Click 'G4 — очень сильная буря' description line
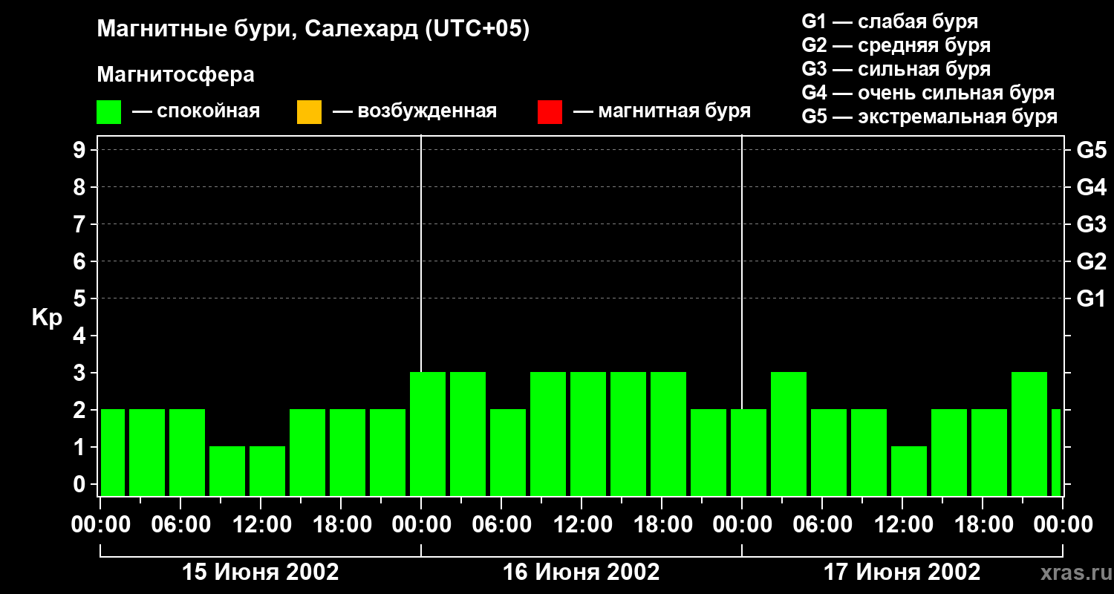 (x=928, y=93)
